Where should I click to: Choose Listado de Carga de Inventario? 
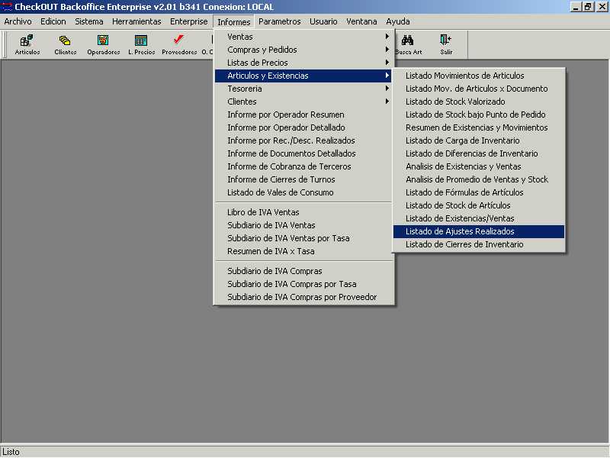(x=479, y=140)
